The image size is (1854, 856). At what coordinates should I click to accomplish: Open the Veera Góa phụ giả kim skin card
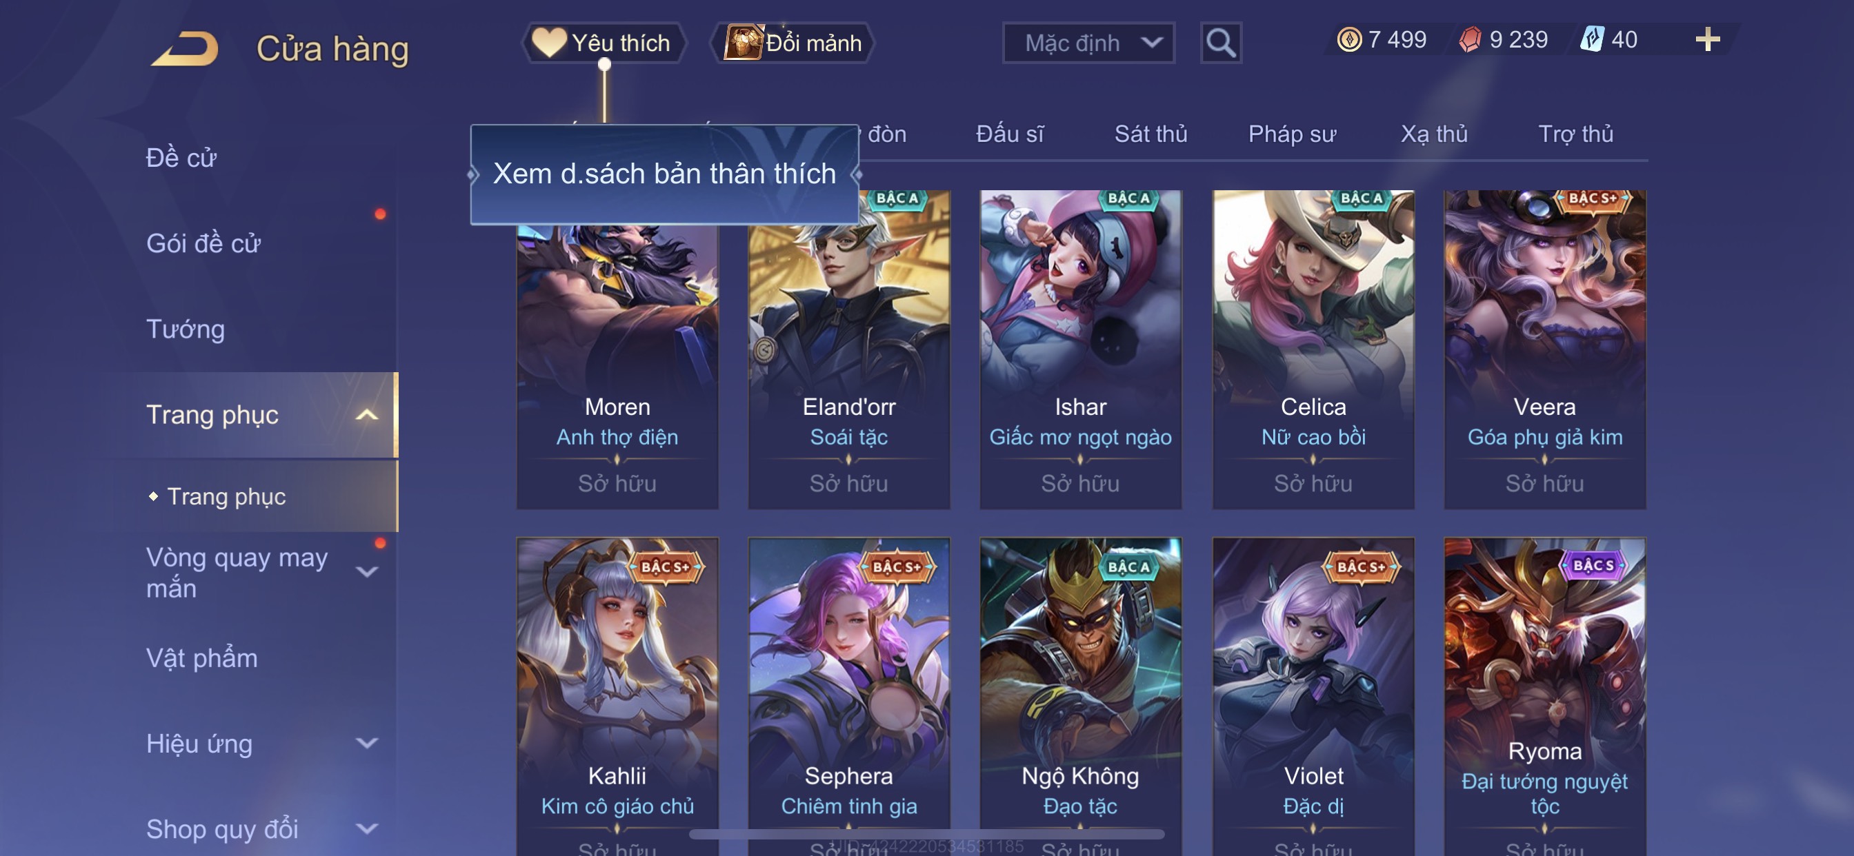[1544, 349]
